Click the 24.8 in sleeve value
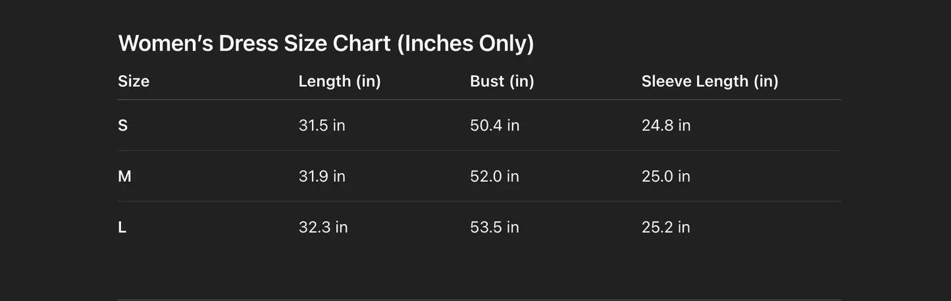Viewport: 951px width, 301px height. pos(666,125)
